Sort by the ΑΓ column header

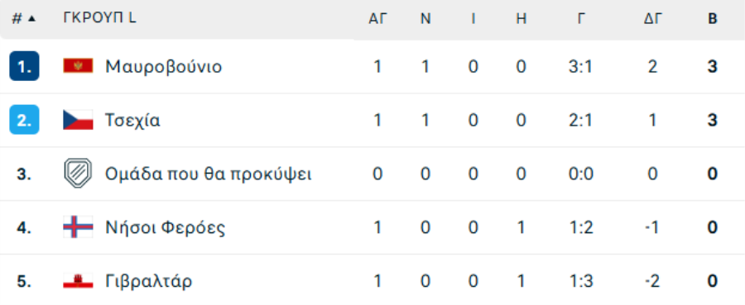pyautogui.click(x=378, y=18)
